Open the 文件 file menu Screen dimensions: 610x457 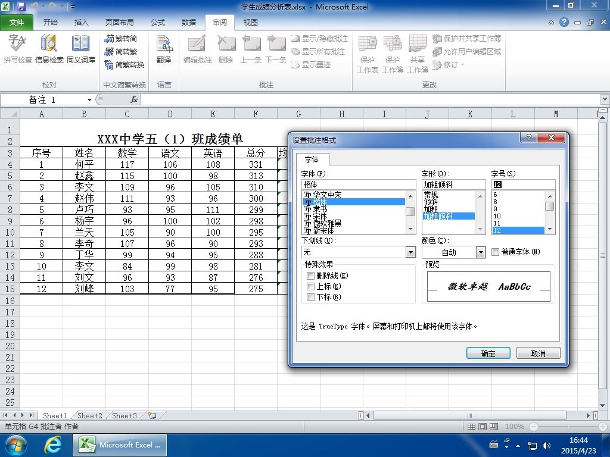17,23
